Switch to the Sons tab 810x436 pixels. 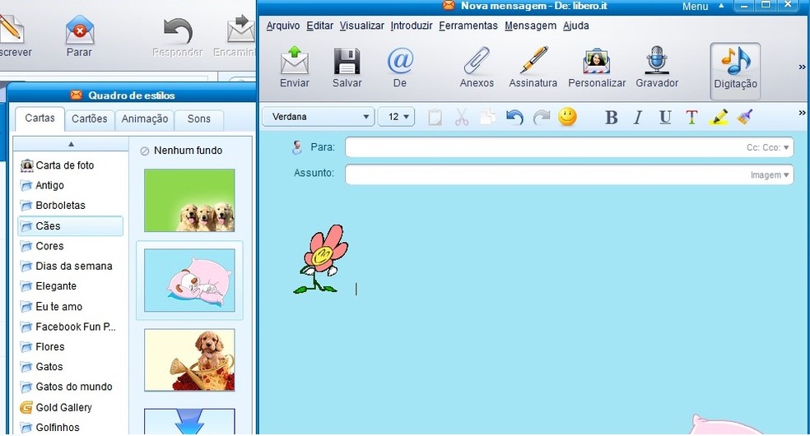click(x=199, y=118)
